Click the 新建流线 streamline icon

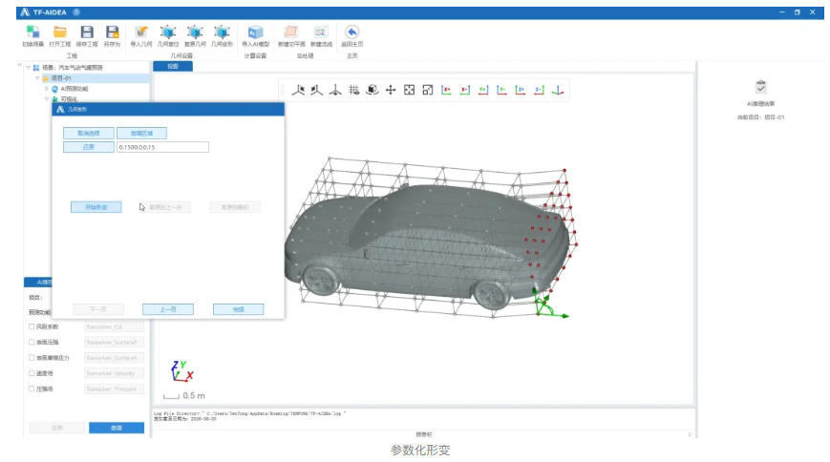click(x=321, y=33)
